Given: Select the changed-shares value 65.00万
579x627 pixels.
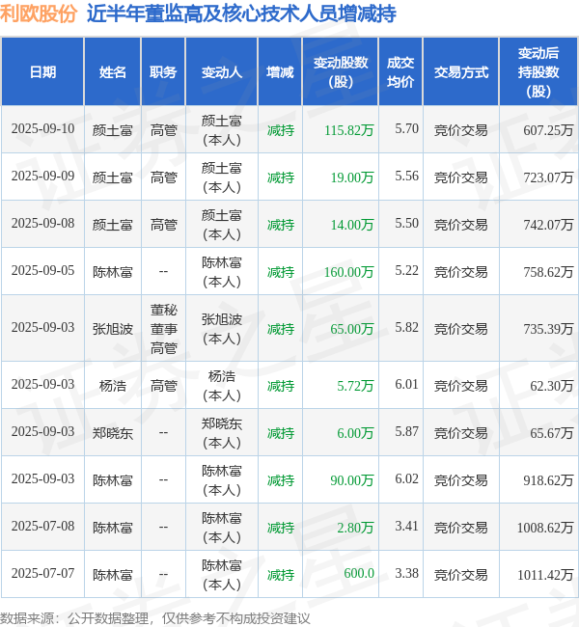Looking at the screenshot, I should pos(352,328).
